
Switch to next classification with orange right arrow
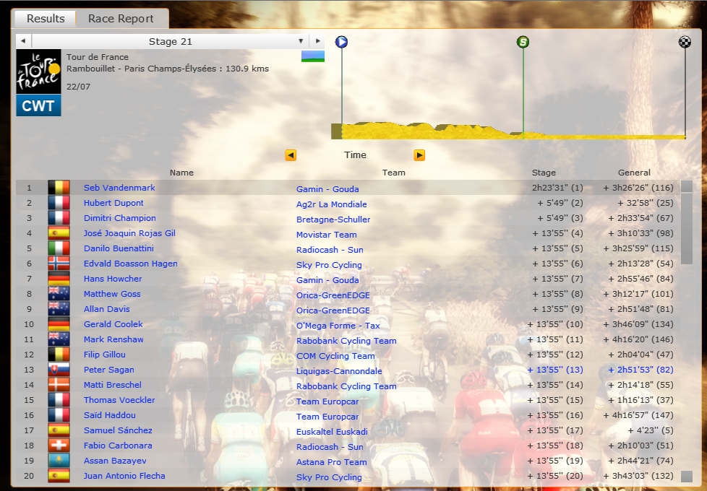point(419,155)
